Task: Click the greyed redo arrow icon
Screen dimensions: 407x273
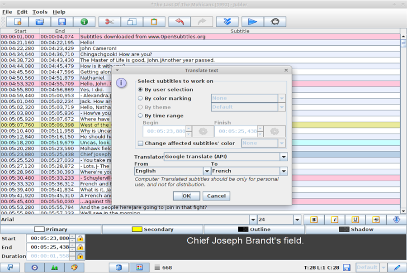Action: tap(202, 22)
